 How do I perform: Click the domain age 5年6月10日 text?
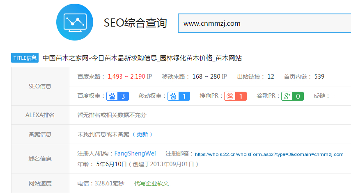[112, 164]
